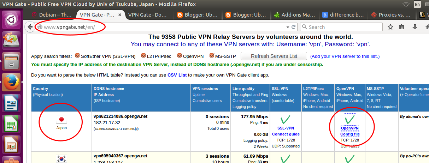Viewport: 429px width, 163px height.
Task: Click the By akuma's own operator text
Action: tap(414, 116)
